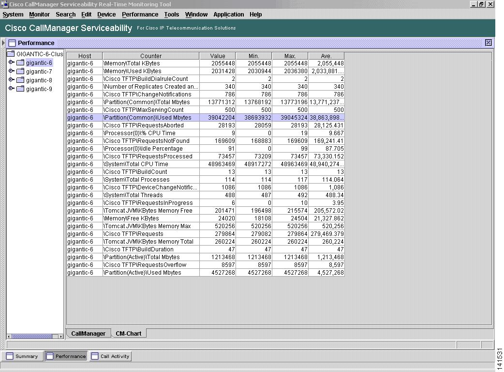Switch to the CM-Chart tab
The width and height of the screenshot is (504, 372).
[x=129, y=333]
